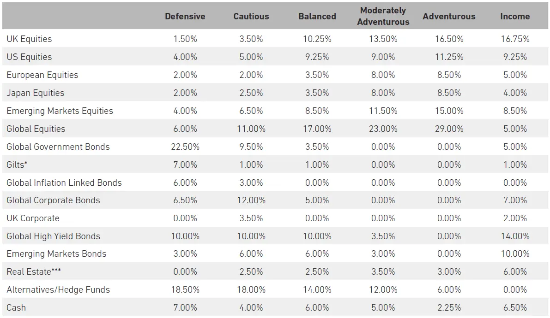Click the Alternatives/Hedge Funds row label
550x318 pixels.
[58, 290]
